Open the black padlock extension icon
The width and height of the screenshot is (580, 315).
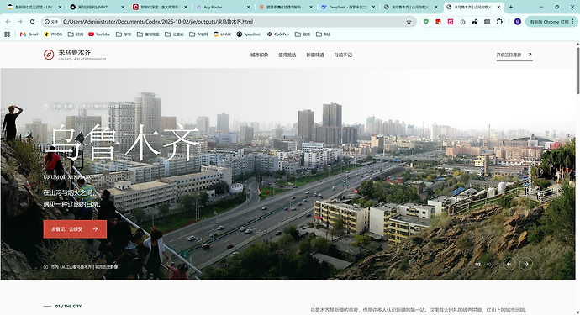point(475,22)
